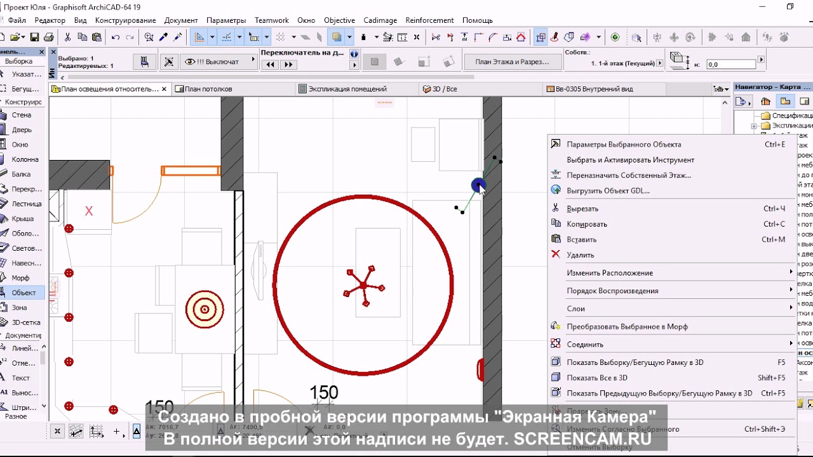Click the previous double-arrow switch button

pos(271,65)
